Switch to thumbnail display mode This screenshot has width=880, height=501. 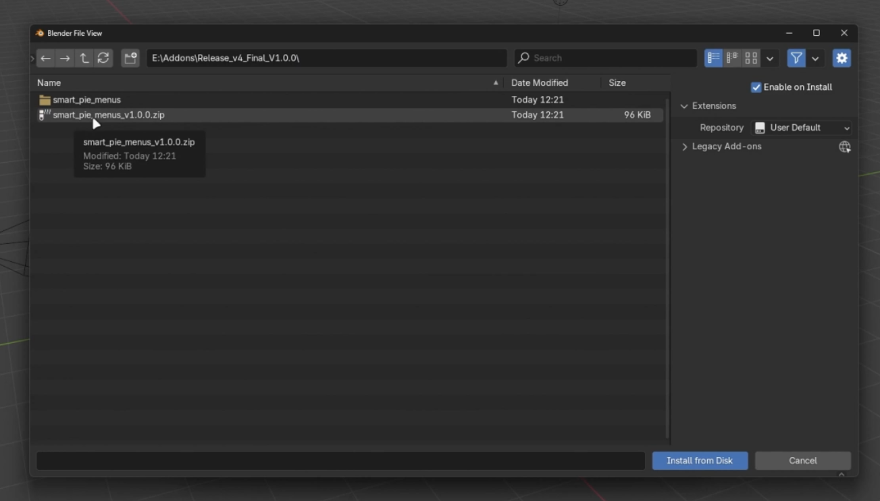click(751, 58)
